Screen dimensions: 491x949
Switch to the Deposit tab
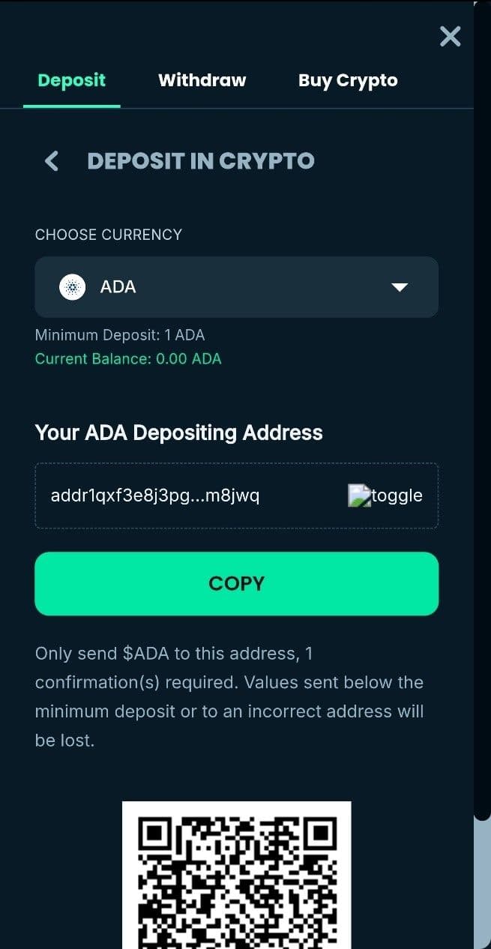coord(72,80)
